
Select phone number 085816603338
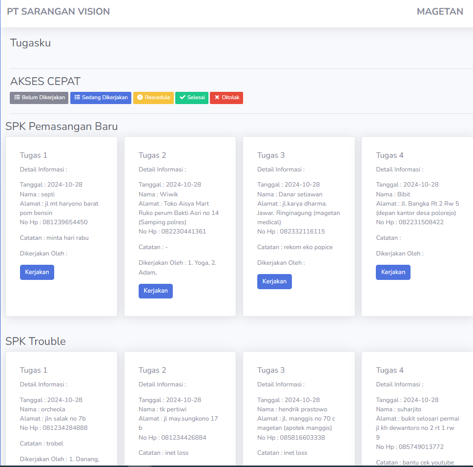[303, 438]
